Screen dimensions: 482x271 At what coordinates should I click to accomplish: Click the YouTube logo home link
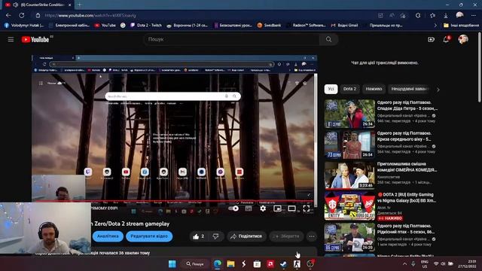click(x=35, y=39)
